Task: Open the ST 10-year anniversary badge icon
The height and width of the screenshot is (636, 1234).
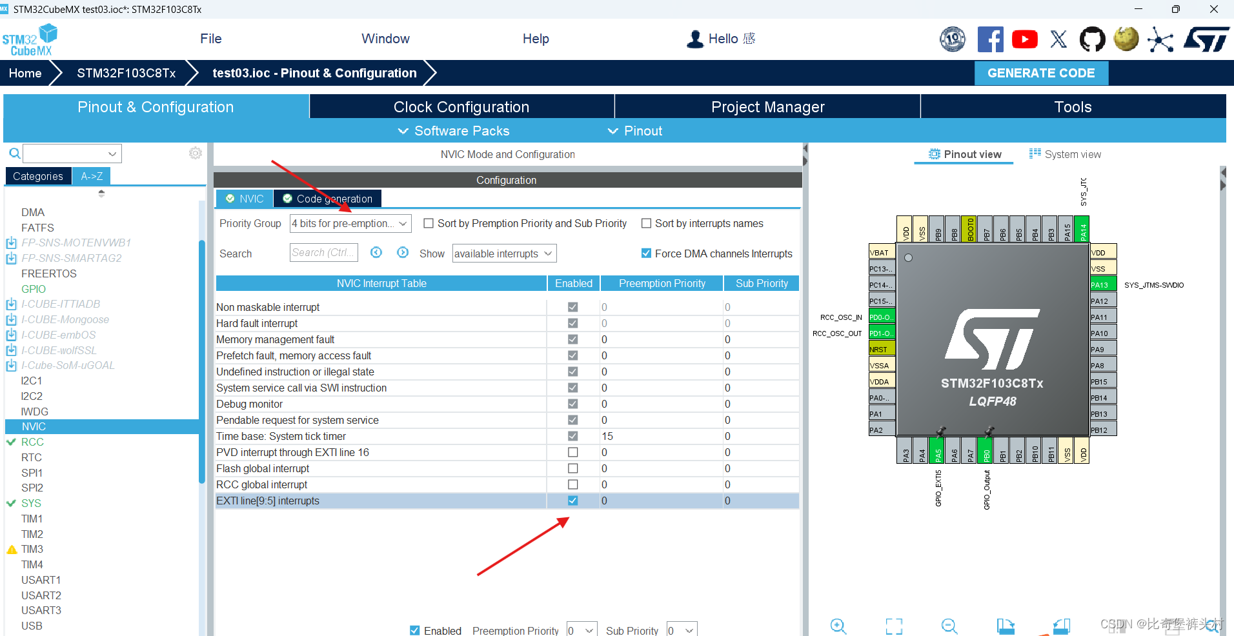Action: [x=953, y=39]
